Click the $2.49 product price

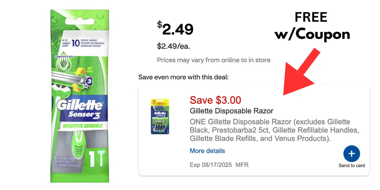(175, 29)
